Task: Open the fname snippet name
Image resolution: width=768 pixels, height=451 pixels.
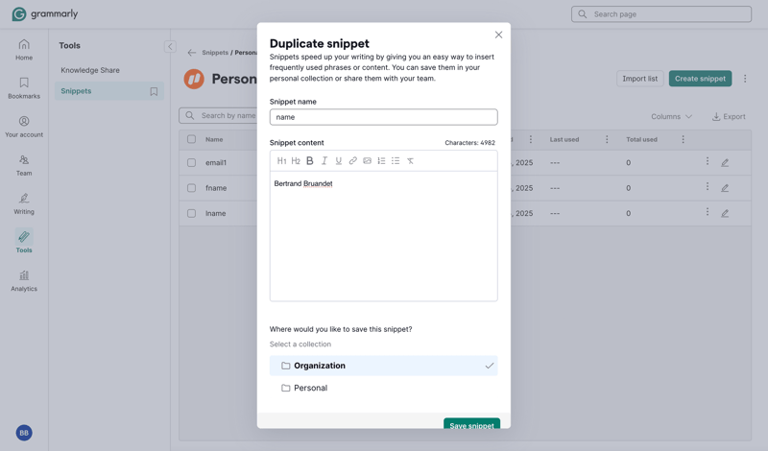Action: 216,188
